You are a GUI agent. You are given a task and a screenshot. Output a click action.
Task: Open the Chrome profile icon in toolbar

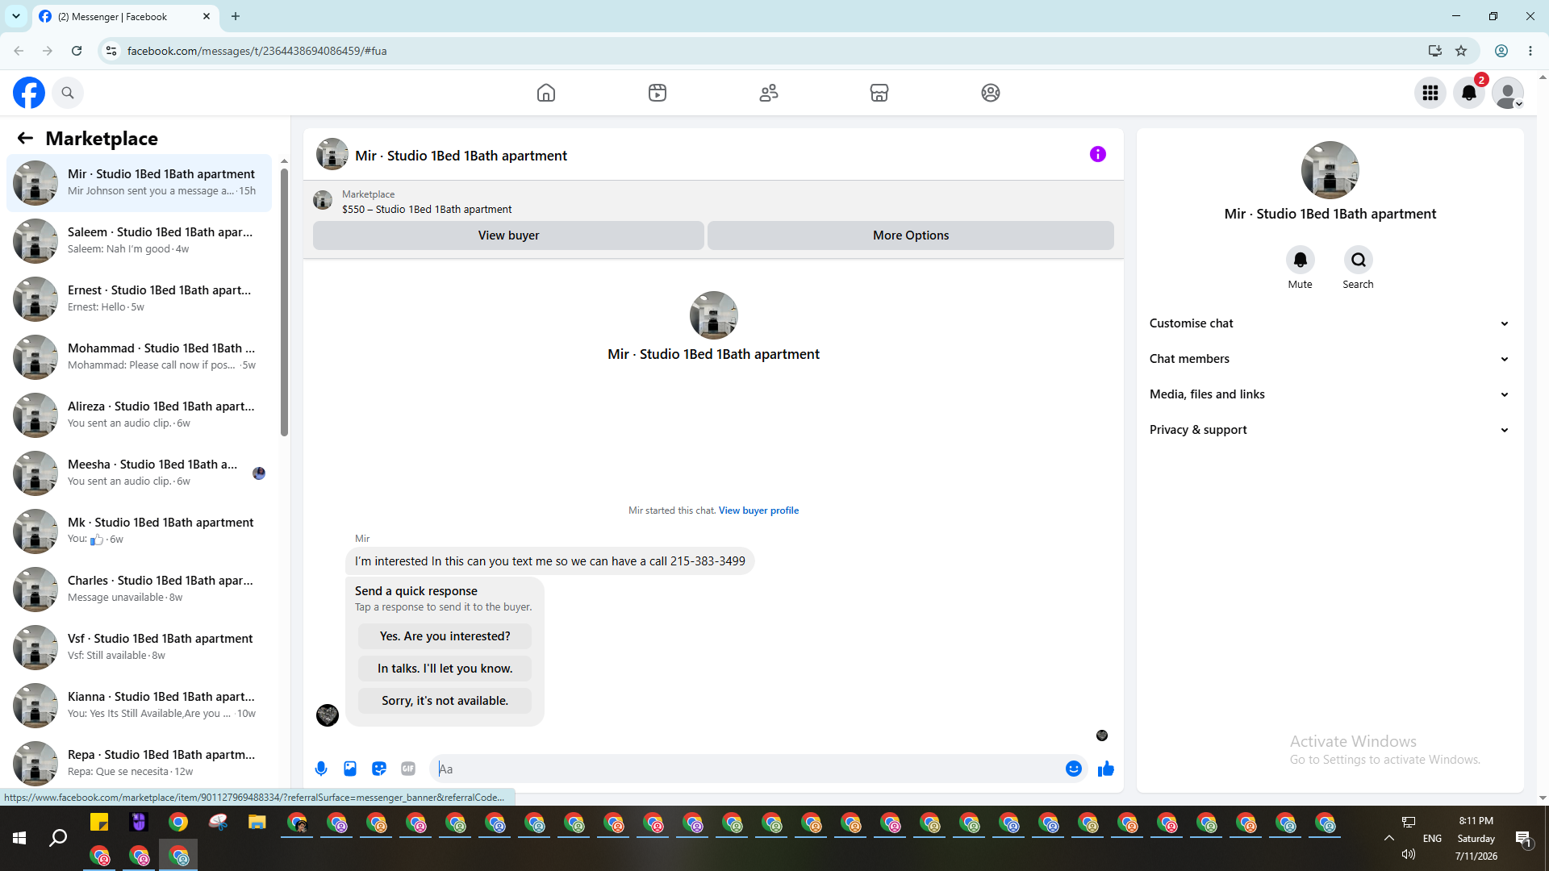tap(1501, 51)
